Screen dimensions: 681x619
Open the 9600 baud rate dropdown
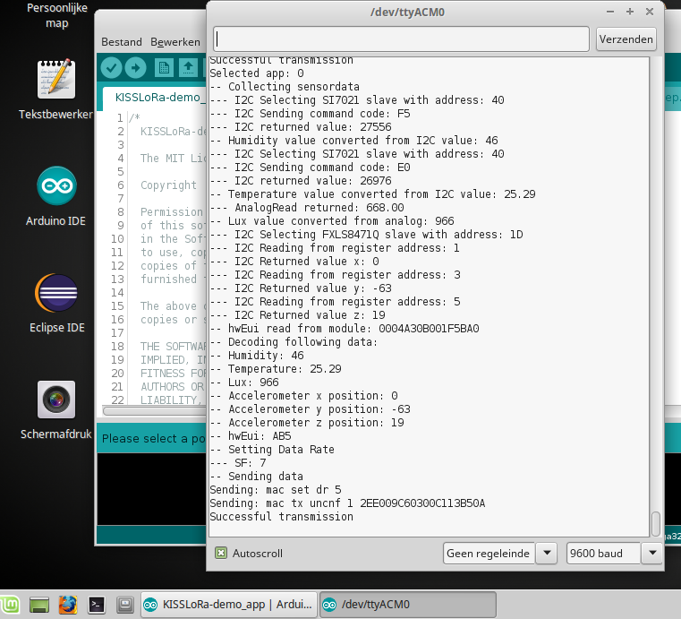pyautogui.click(x=615, y=554)
